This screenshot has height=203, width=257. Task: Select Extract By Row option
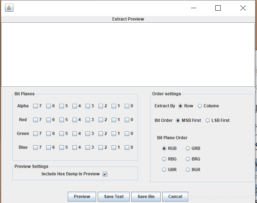pyautogui.click(x=180, y=106)
